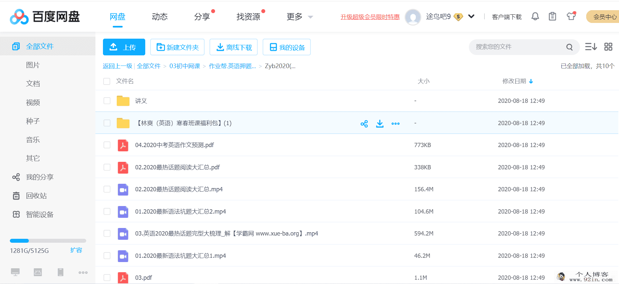Click video icon of 03.英语2020最热话题完型大梳理 file
This screenshot has height=284, width=619.
pyautogui.click(x=123, y=234)
